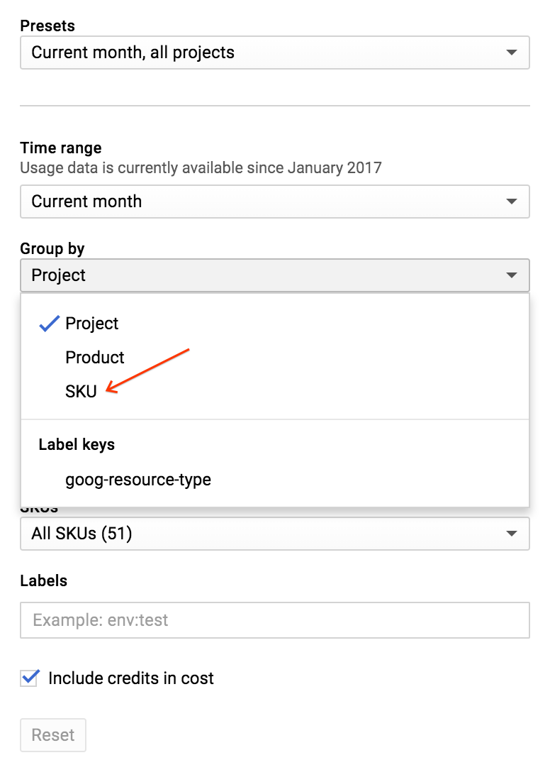Select Product from the Group by menu

coord(94,357)
